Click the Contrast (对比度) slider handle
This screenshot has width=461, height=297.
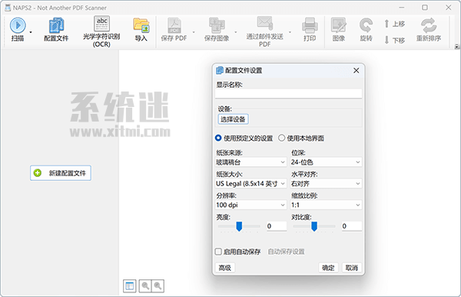(x=314, y=226)
